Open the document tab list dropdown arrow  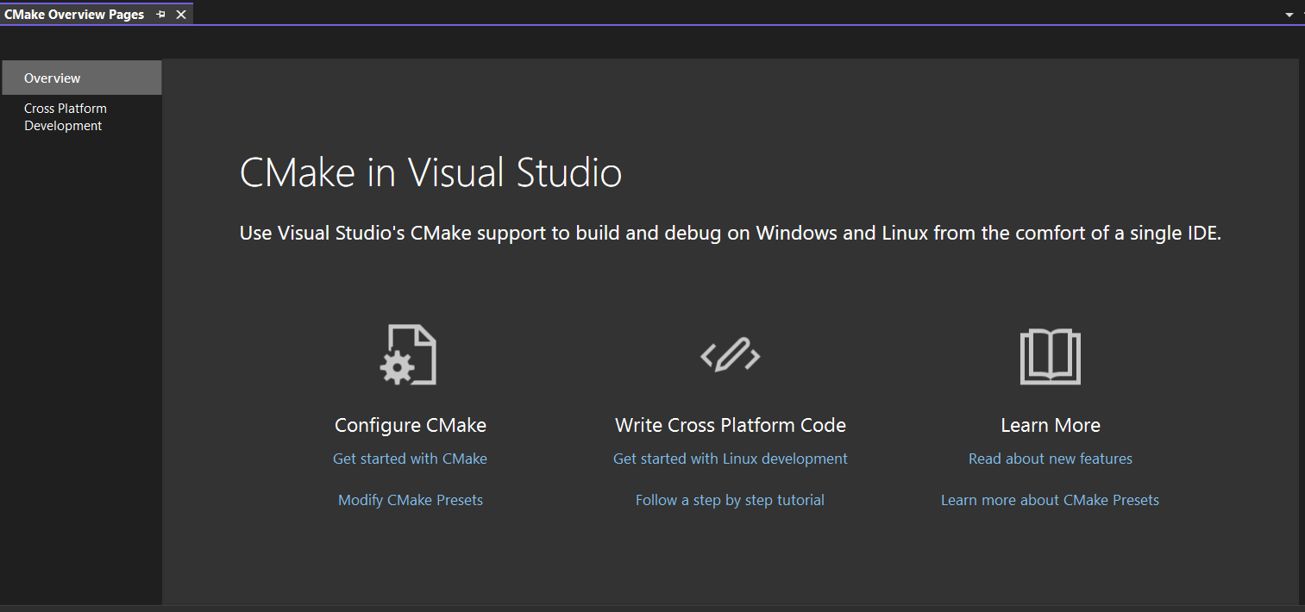coord(1289,16)
